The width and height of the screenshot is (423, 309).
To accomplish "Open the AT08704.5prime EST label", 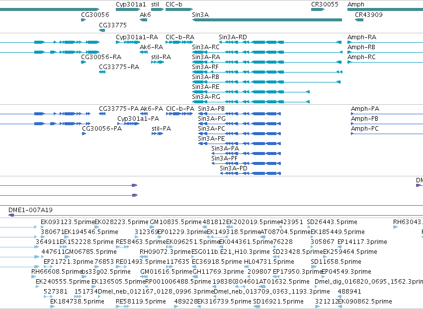I will point(285,232).
